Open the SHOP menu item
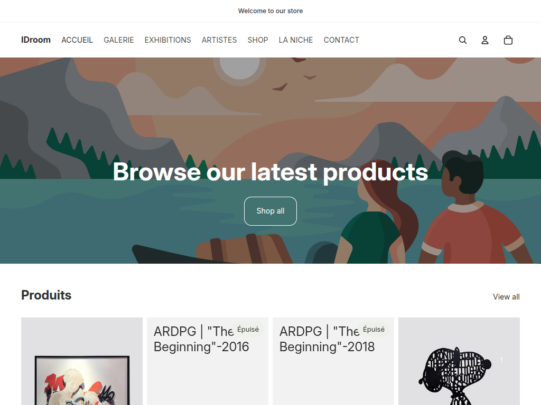The width and height of the screenshot is (541, 405). click(258, 40)
